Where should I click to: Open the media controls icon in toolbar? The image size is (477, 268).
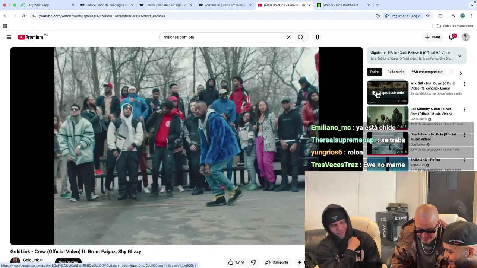[x=454, y=16]
